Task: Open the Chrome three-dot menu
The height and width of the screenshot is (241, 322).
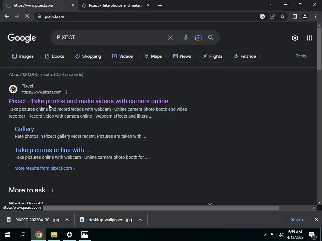Action: pyautogui.click(x=315, y=16)
